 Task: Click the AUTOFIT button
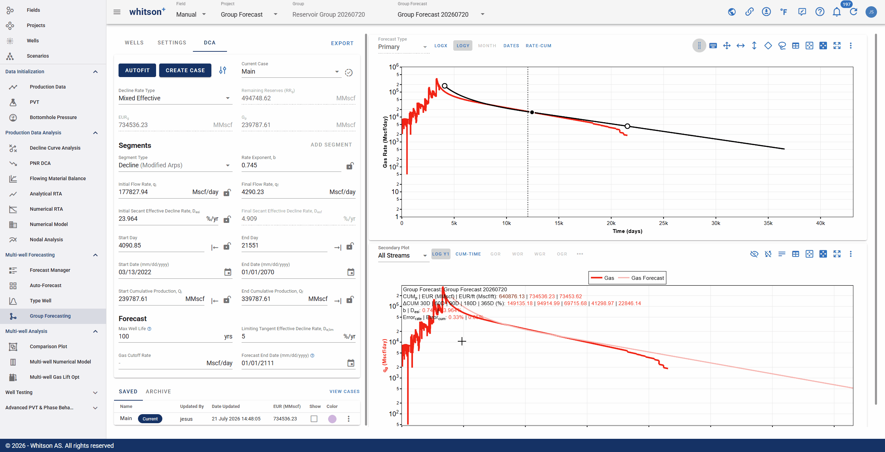tap(137, 70)
